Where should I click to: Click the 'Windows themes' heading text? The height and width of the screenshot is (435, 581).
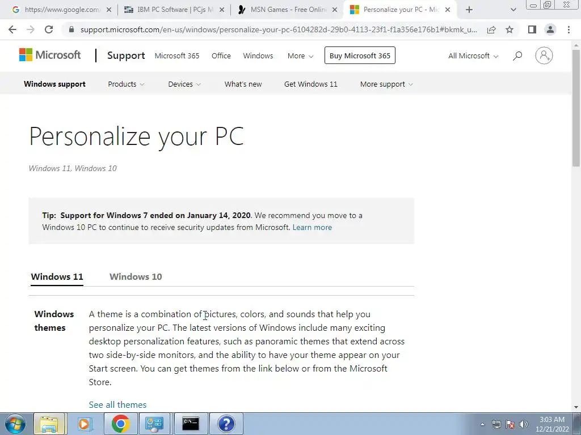(54, 321)
